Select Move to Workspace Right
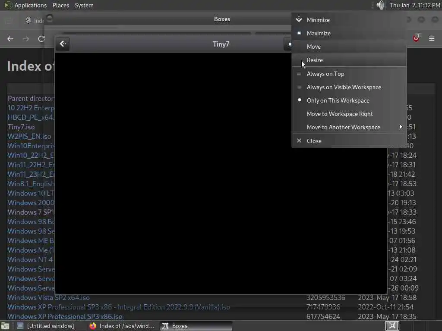Screen dimensions: 442x331 [x=349, y=114]
